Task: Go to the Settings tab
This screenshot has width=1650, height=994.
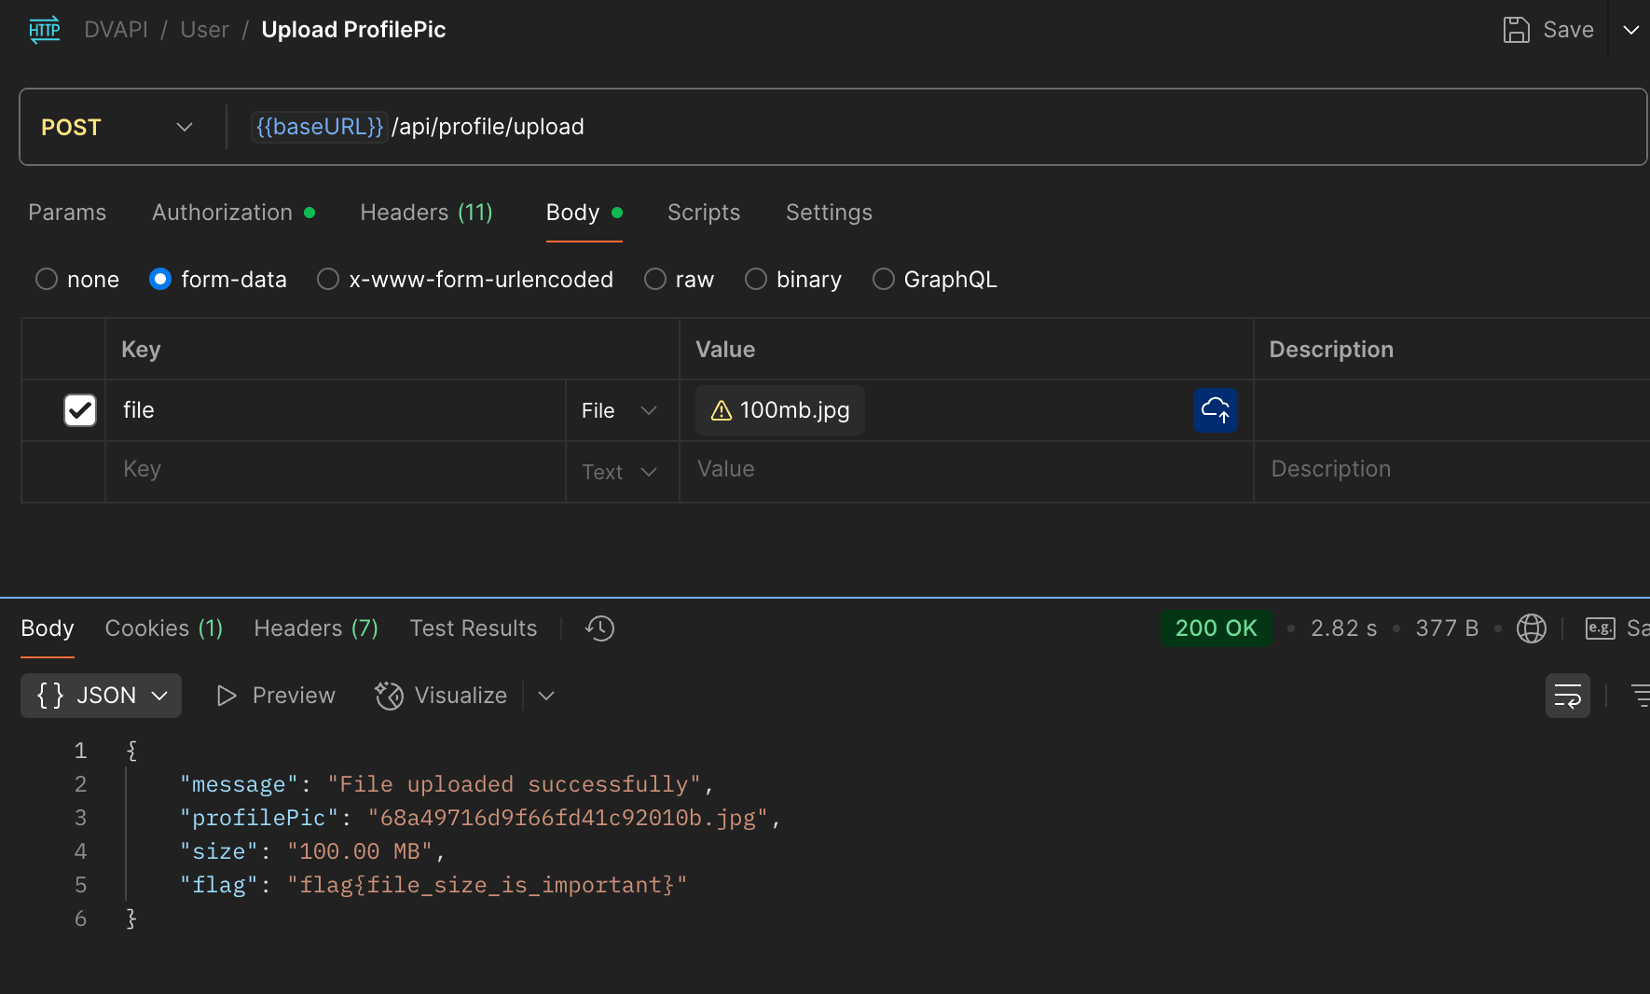Action: click(x=829, y=213)
